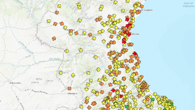
Task: Click the isolated yellow downward arrow southwest of Torrent
Action: click(x=104, y=41)
